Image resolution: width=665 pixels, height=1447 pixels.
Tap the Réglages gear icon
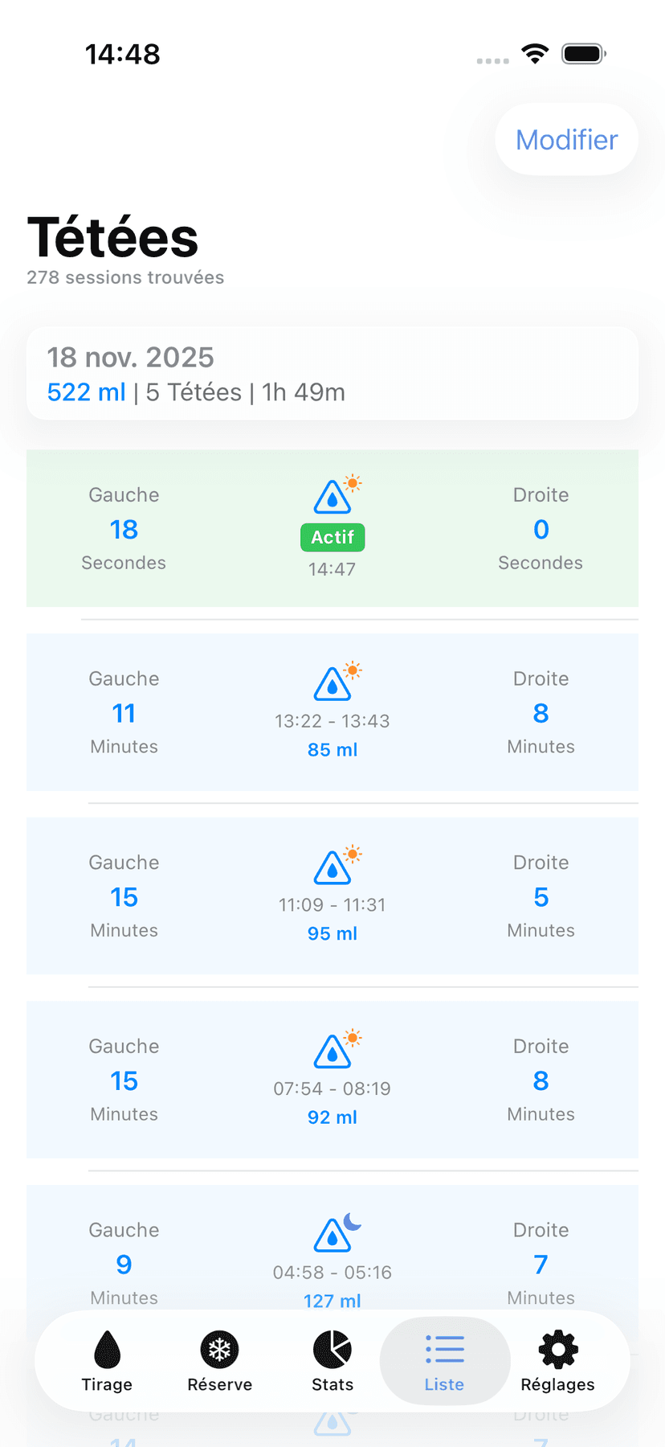point(557,1349)
